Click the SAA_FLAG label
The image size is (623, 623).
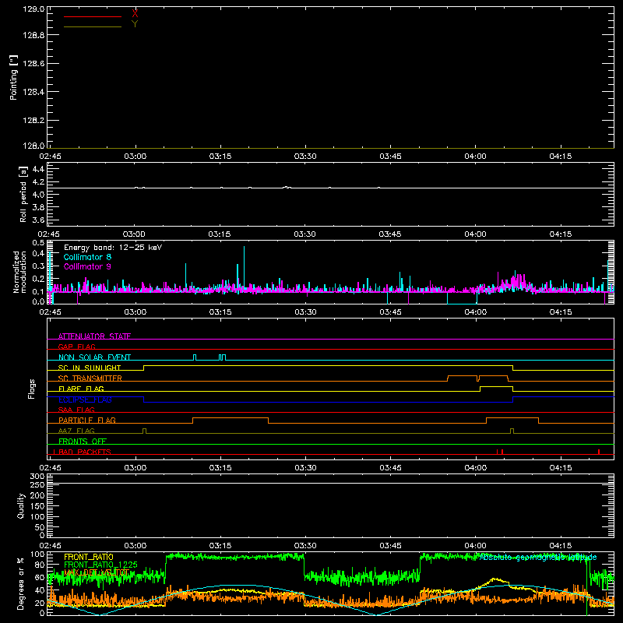(76, 410)
